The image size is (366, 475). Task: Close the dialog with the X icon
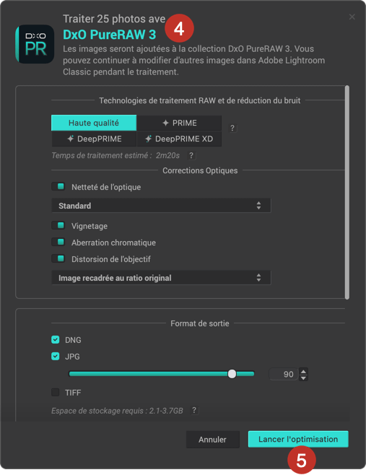(352, 17)
